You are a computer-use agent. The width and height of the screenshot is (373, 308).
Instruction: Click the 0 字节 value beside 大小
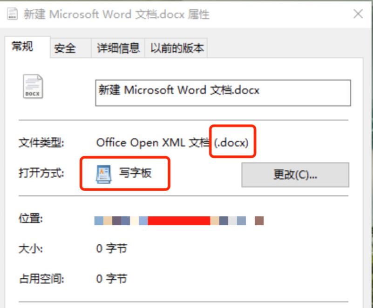click(x=111, y=248)
